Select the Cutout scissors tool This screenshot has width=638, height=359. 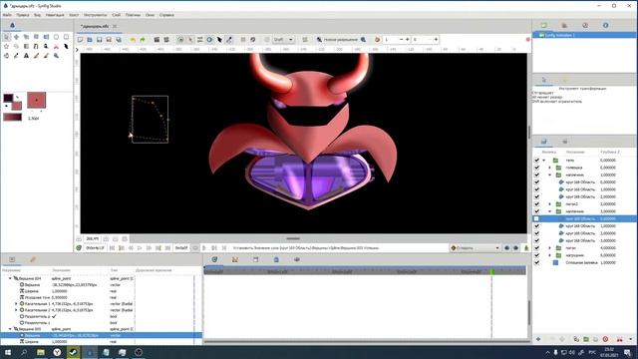56,47
